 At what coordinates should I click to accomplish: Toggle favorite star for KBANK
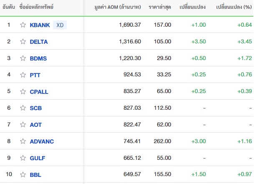pyautogui.click(x=23, y=25)
